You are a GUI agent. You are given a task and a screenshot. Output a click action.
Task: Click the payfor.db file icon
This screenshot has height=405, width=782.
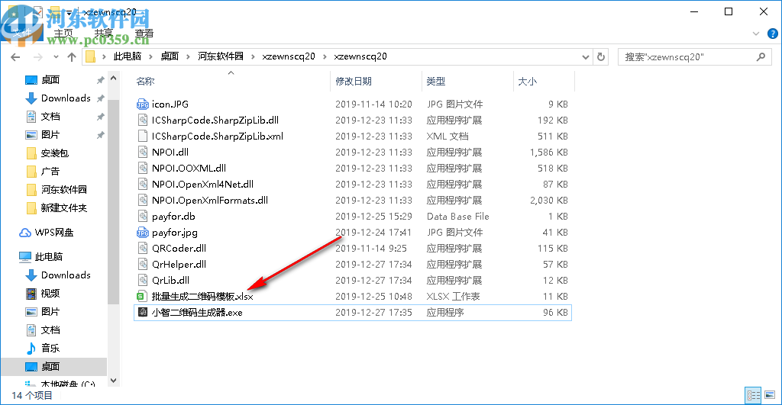pyautogui.click(x=143, y=216)
